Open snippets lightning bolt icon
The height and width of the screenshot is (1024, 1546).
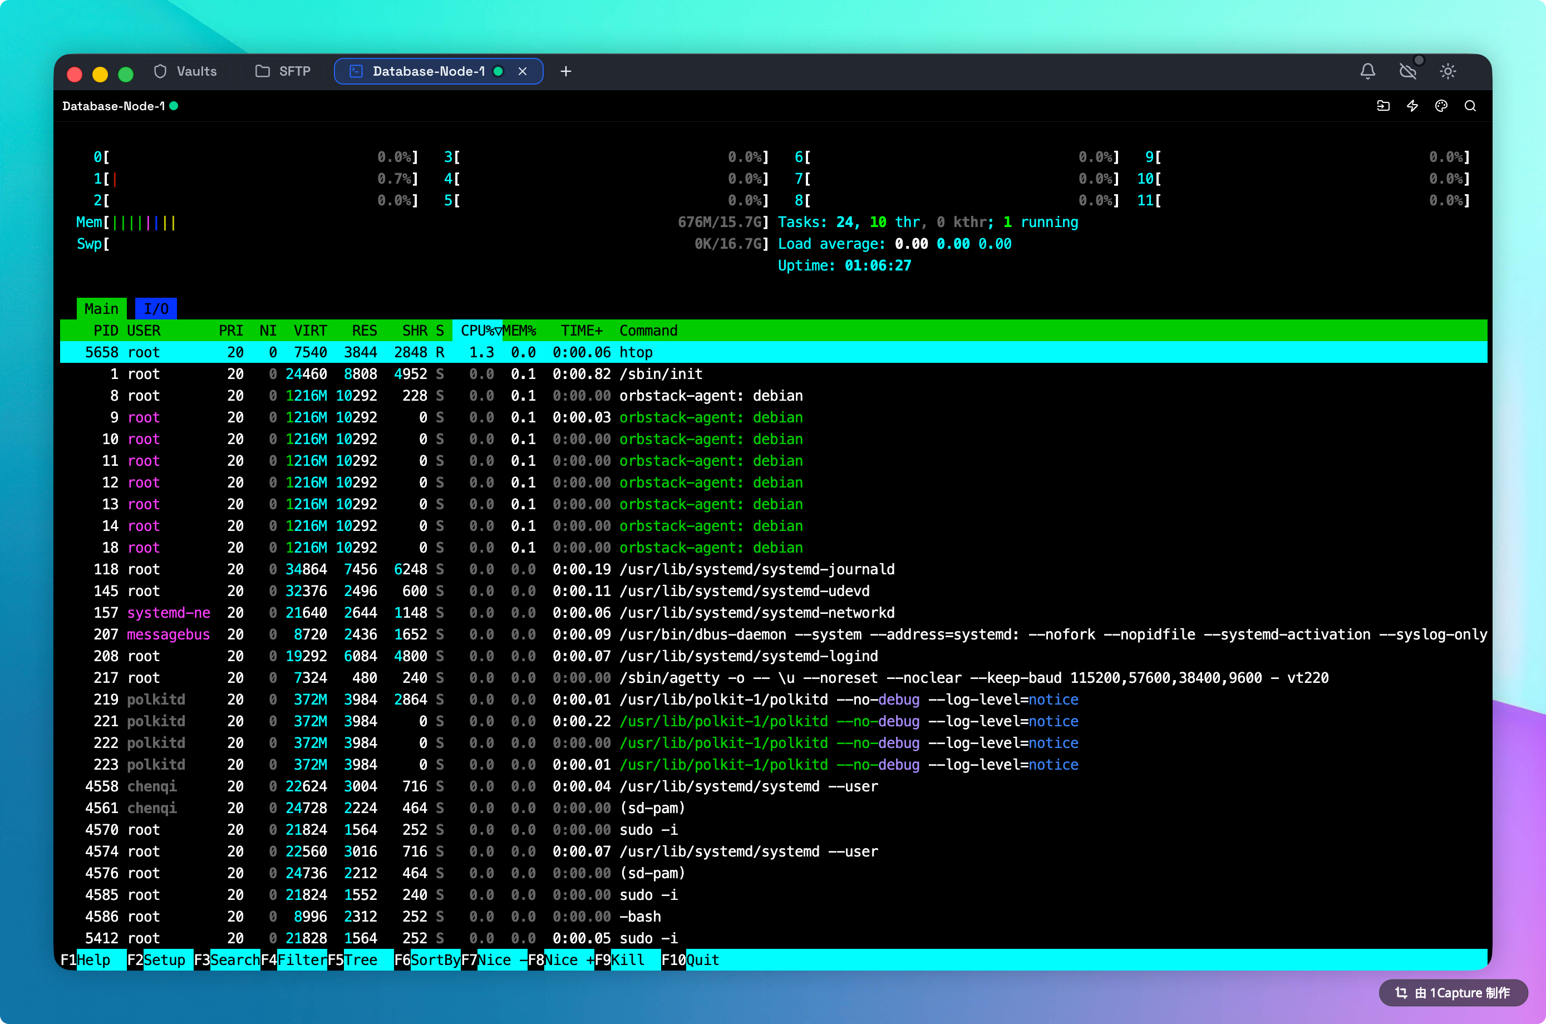coord(1412,106)
